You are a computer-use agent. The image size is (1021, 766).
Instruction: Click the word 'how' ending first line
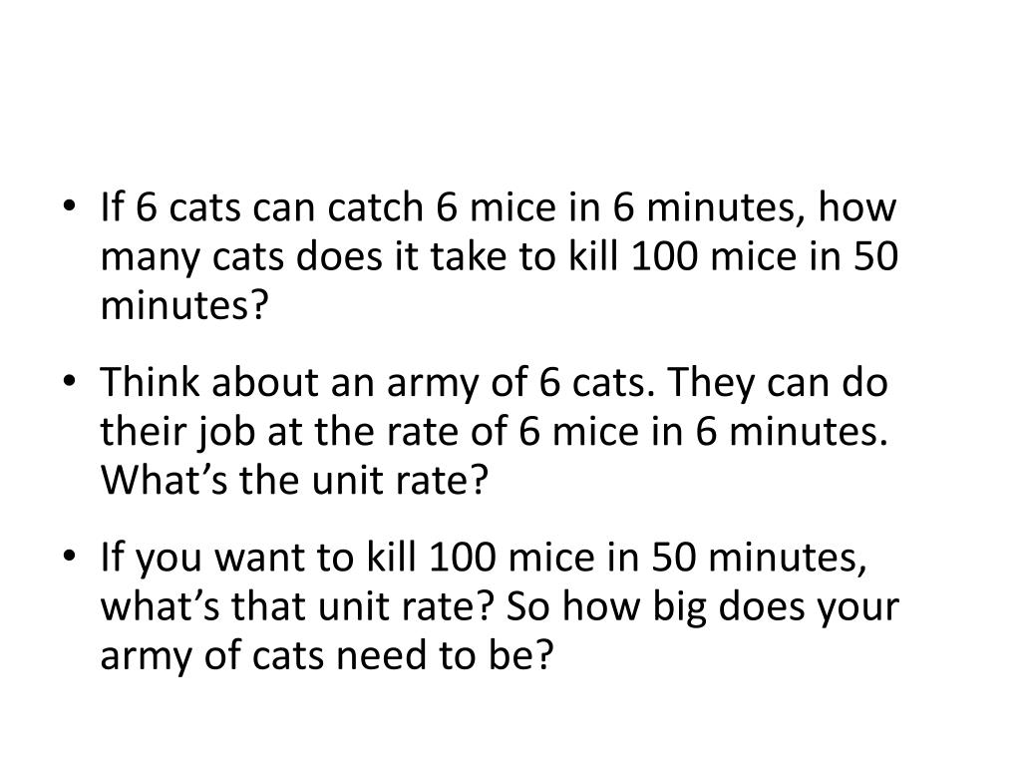click(856, 207)
